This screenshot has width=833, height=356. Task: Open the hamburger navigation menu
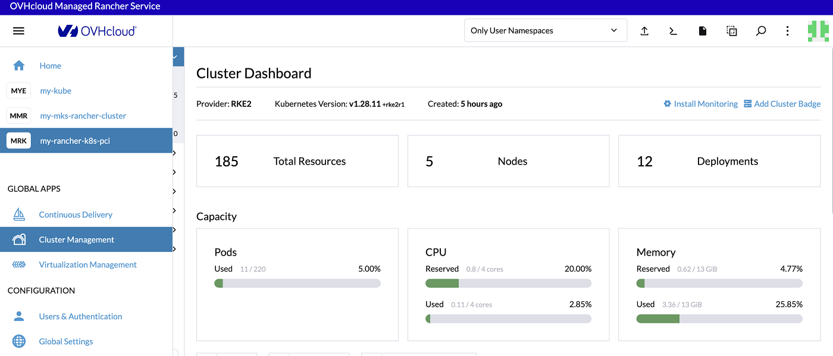[18, 30]
